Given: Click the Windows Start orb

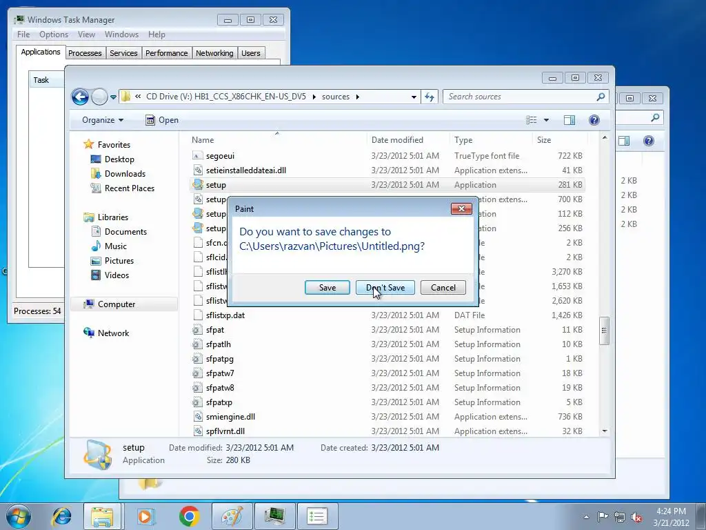Looking at the screenshot, I should point(18,516).
